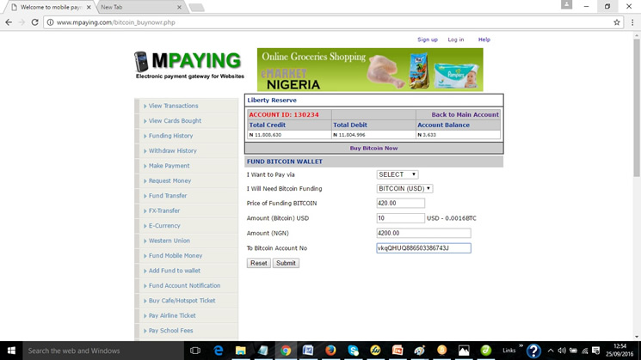Click the Submit button
Image resolution: width=641 pixels, height=360 pixels.
coord(286,263)
